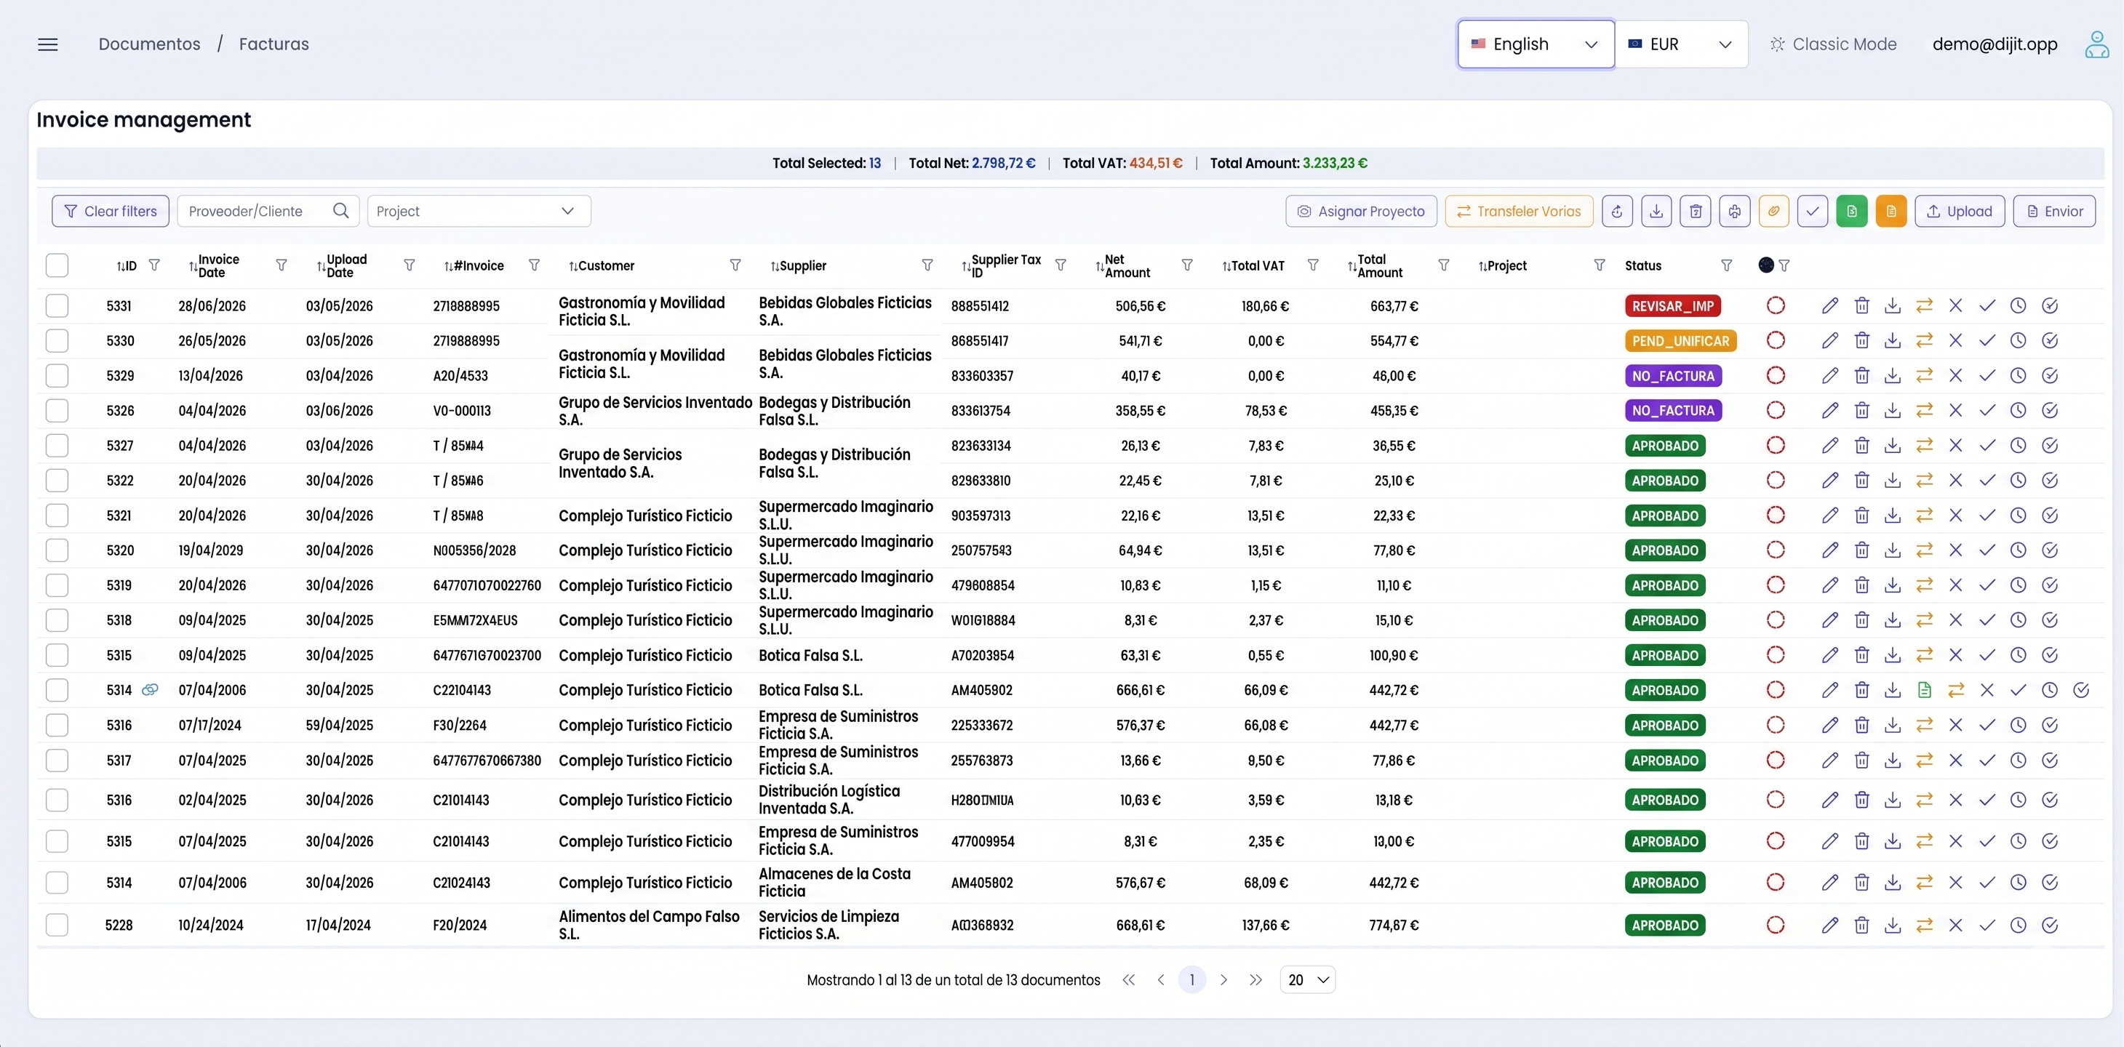Go to the Documentos breadcrumb
This screenshot has width=2124, height=1047.
coord(149,44)
